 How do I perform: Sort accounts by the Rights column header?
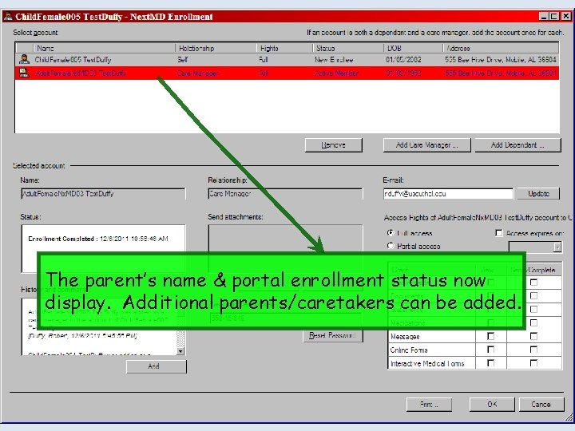[x=284, y=48]
